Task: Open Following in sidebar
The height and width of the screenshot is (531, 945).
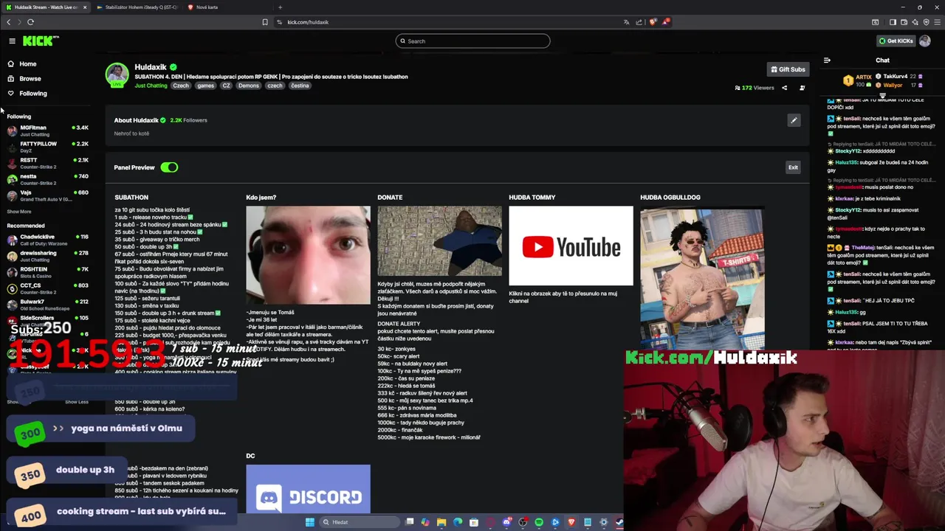Action: point(27,94)
